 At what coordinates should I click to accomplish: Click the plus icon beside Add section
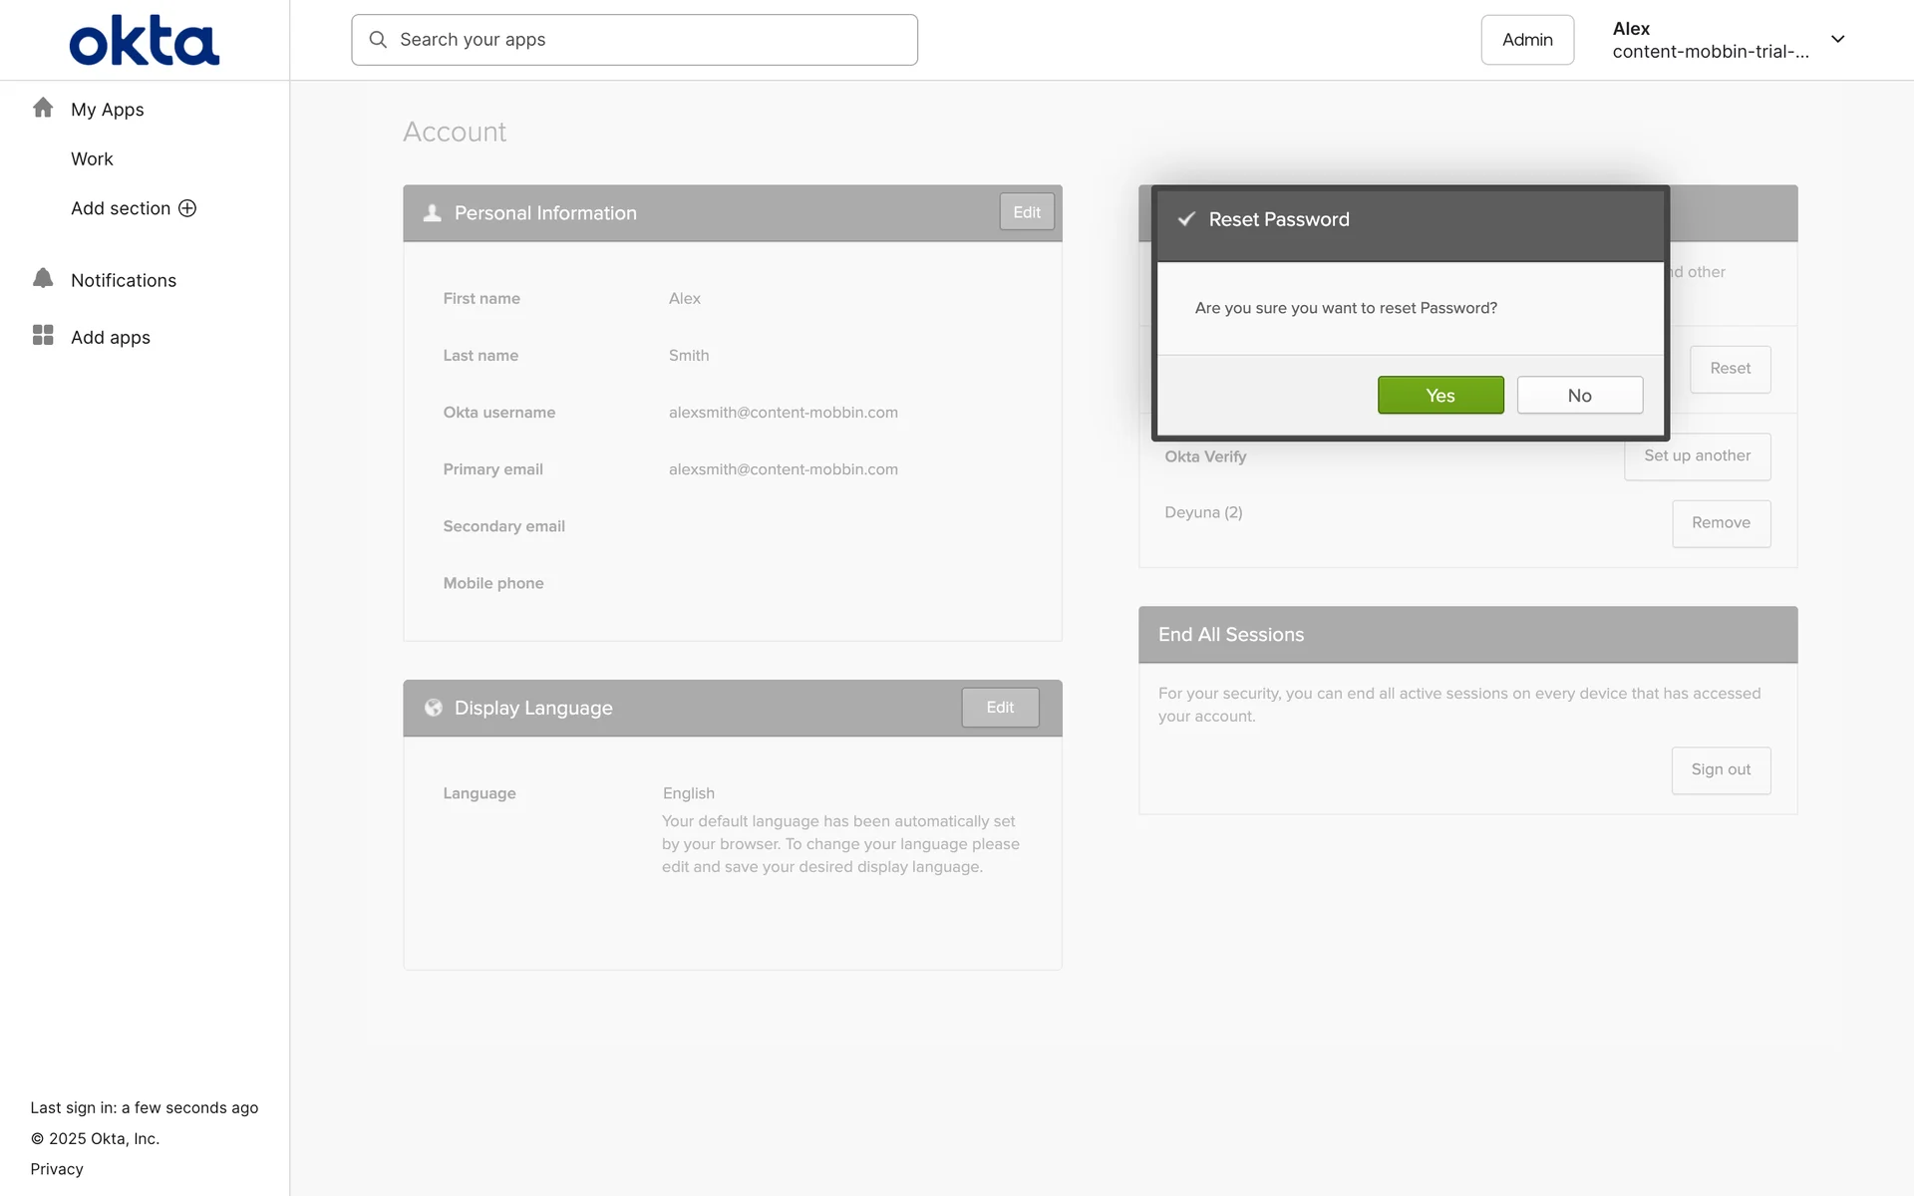point(187,208)
